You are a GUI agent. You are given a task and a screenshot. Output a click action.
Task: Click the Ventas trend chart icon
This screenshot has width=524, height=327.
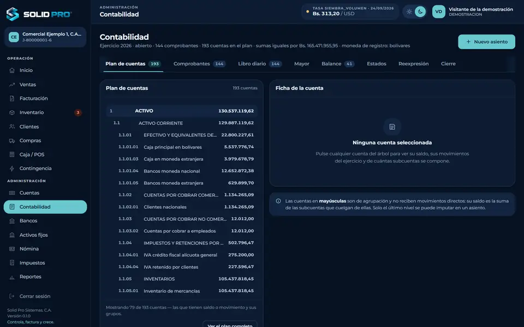(x=12, y=85)
